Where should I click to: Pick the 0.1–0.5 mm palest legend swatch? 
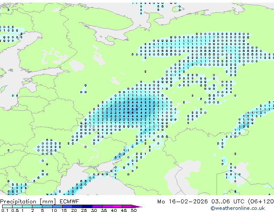pos(7,206)
